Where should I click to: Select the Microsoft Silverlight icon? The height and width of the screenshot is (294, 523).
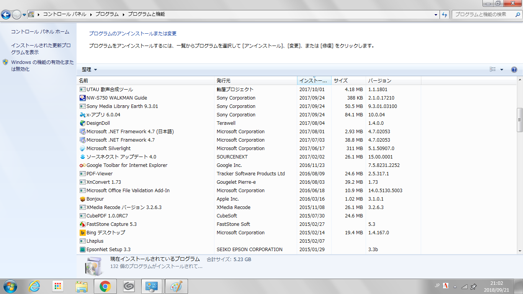[x=82, y=149]
